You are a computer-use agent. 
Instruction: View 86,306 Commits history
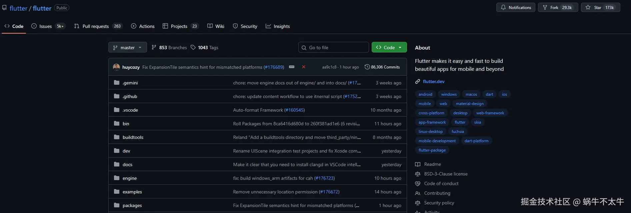[x=382, y=67]
